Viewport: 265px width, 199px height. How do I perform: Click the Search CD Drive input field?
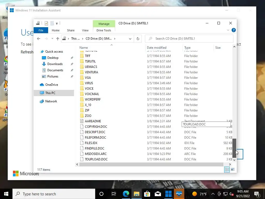click(x=189, y=39)
